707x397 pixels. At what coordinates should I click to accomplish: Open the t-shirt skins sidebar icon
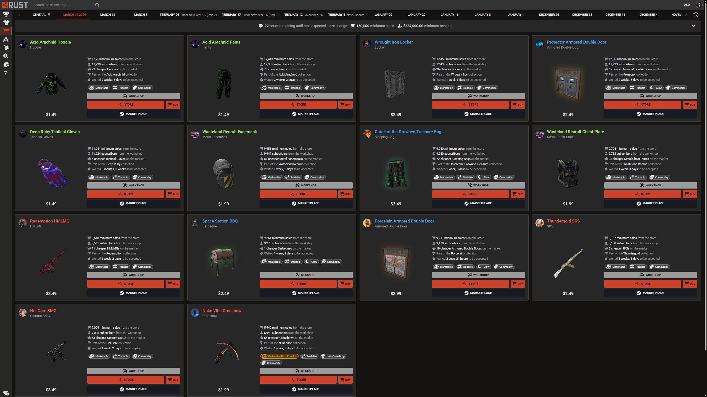click(x=6, y=23)
